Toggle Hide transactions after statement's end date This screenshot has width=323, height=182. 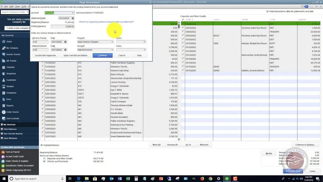(267, 11)
